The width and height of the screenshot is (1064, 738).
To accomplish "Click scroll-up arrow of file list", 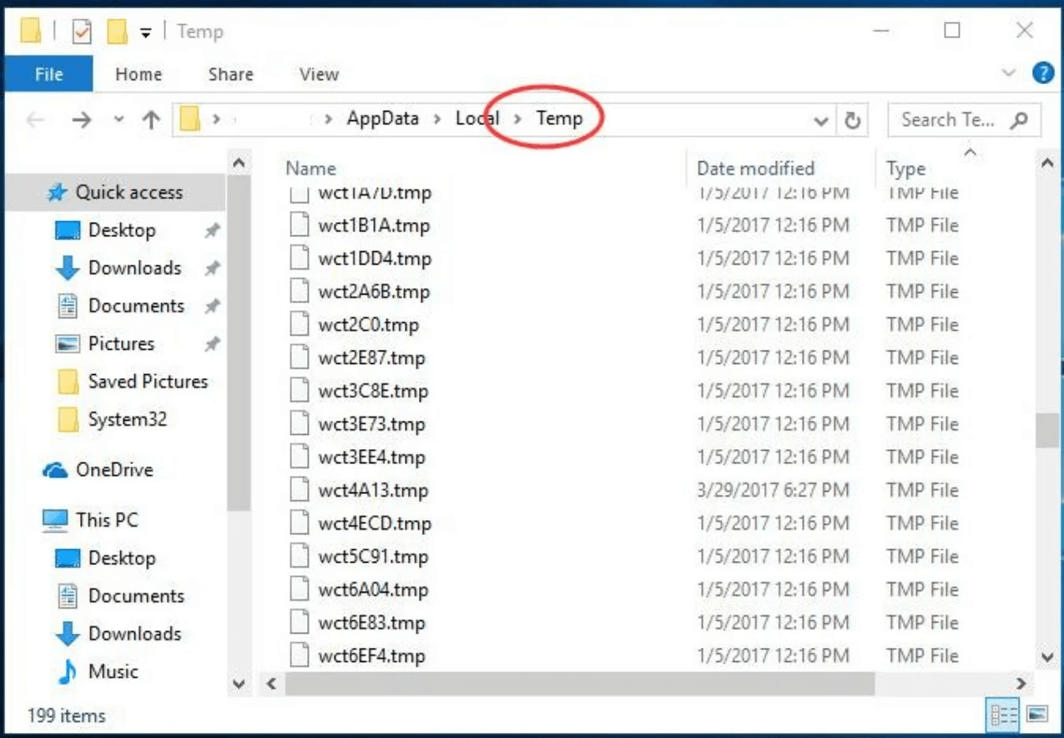I will coord(1048,164).
